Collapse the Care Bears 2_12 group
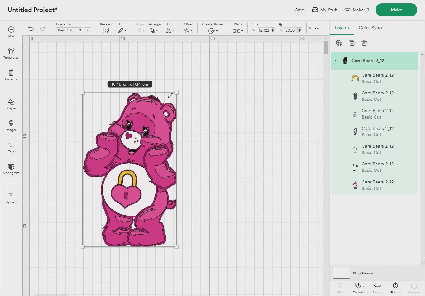The image size is (425, 296). (336, 61)
